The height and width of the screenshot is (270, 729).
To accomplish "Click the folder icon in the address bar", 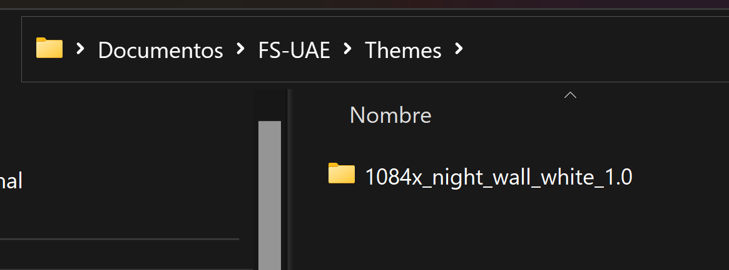I will pos(49,48).
